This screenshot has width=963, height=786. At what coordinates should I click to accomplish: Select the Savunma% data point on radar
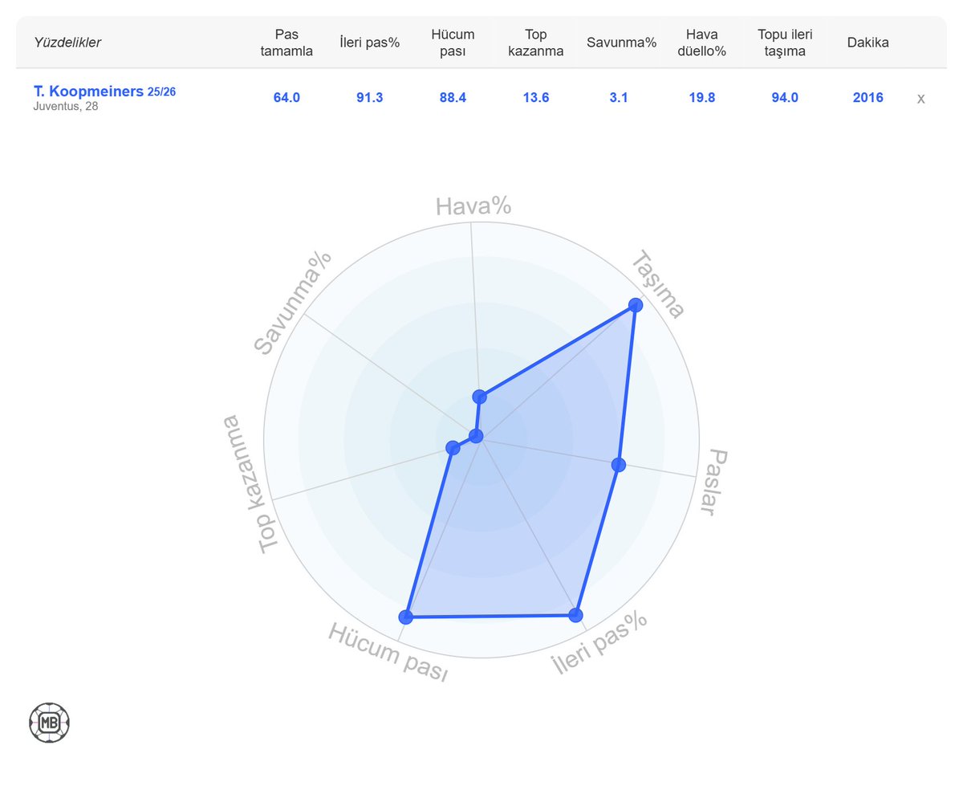[x=477, y=436]
